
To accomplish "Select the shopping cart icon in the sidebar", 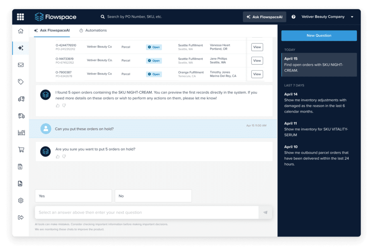I will [x=20, y=150].
